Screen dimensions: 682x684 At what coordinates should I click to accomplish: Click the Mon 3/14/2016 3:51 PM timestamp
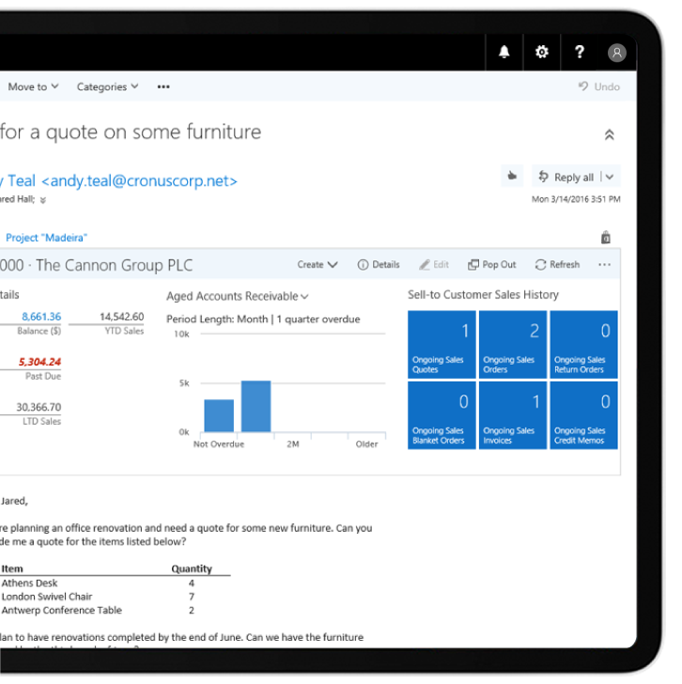click(x=576, y=199)
